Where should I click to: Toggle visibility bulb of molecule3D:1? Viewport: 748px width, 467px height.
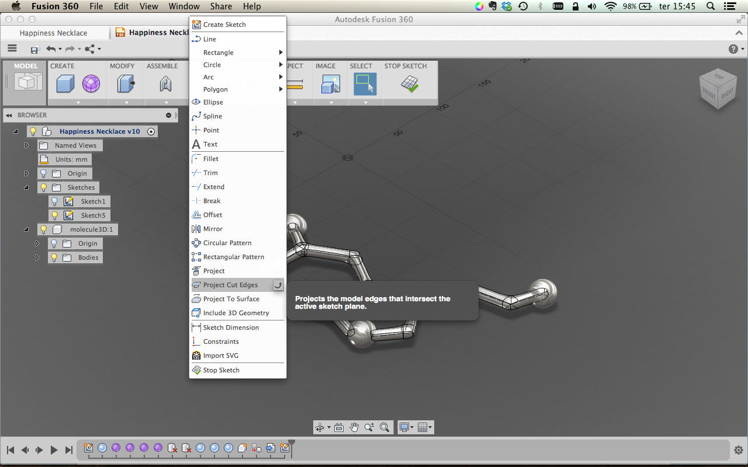tap(43, 229)
